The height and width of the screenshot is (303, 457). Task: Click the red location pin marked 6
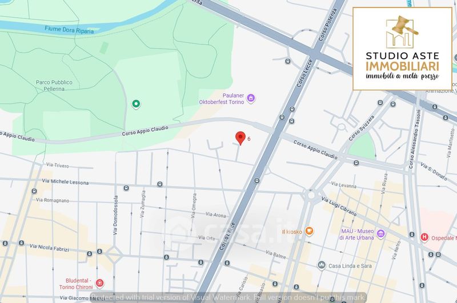click(x=240, y=138)
